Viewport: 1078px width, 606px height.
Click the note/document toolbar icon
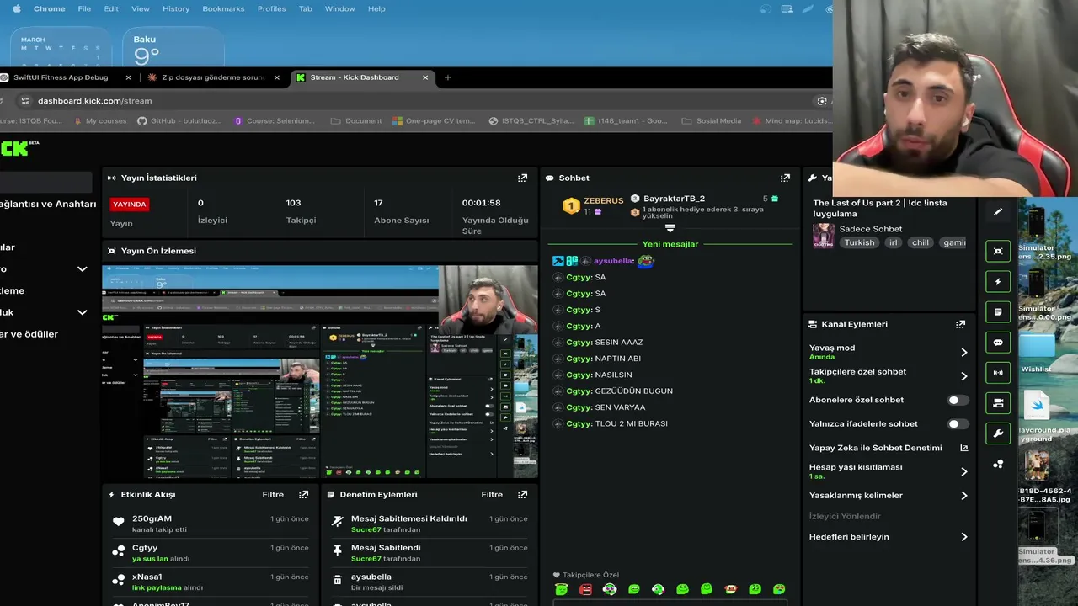998,312
